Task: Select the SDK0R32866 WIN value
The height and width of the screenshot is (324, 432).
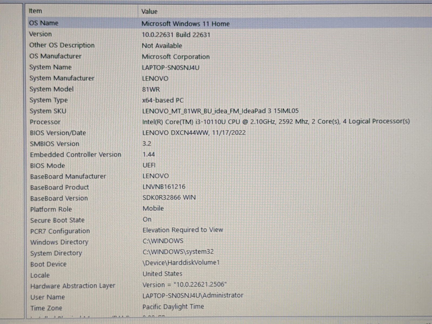Action: [169, 197]
